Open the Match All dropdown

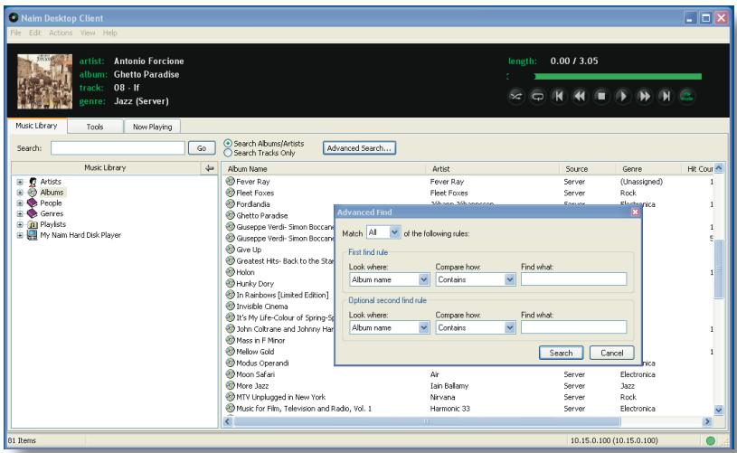395,232
